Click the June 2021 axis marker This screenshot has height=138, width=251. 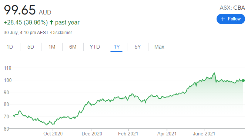204,134
